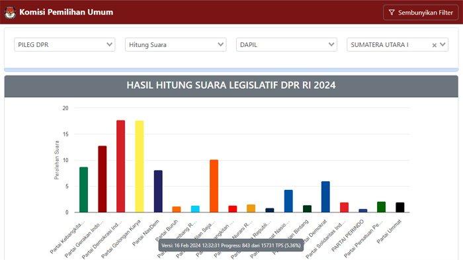Viewport: 463px width, 260px height.
Task: Expand the DAPIL dropdown
Action: [286, 44]
